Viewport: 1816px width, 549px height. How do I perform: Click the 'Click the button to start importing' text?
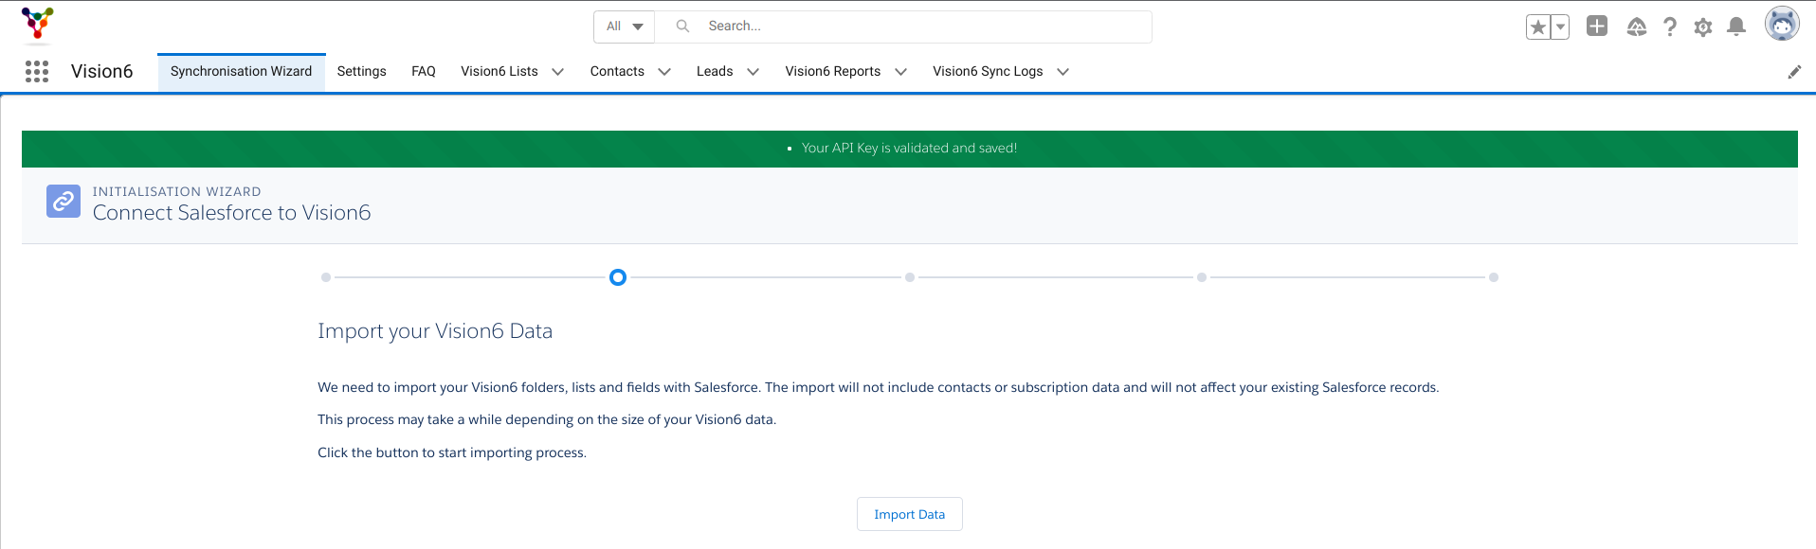coord(452,452)
